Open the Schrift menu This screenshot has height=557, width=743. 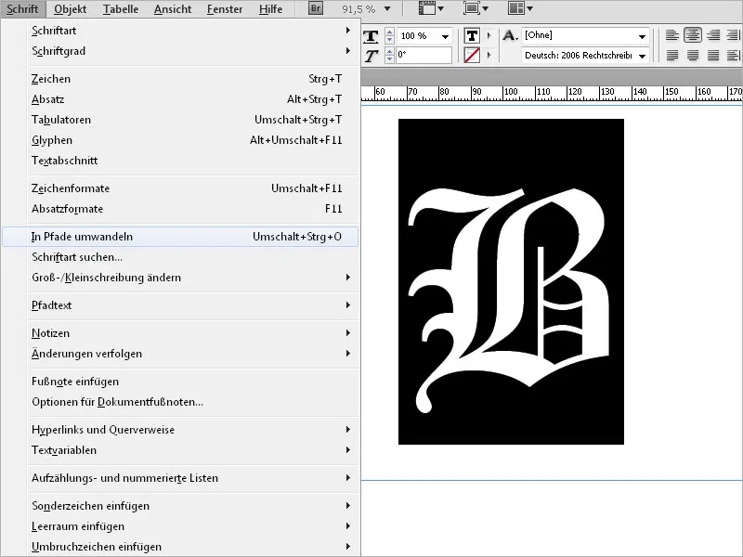click(22, 9)
